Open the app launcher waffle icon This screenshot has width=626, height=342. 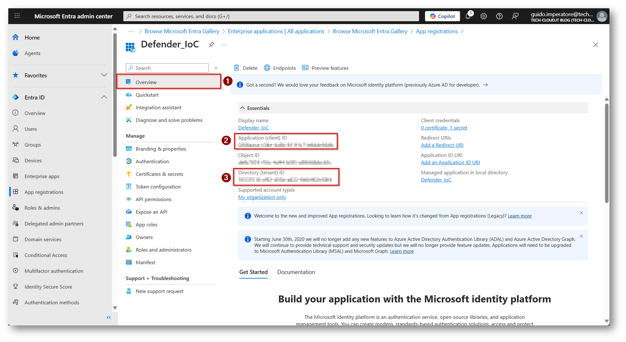pyautogui.click(x=17, y=16)
